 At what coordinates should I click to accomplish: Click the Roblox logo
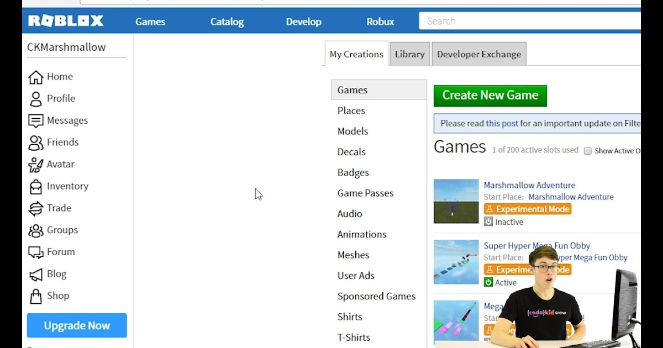coord(66,21)
